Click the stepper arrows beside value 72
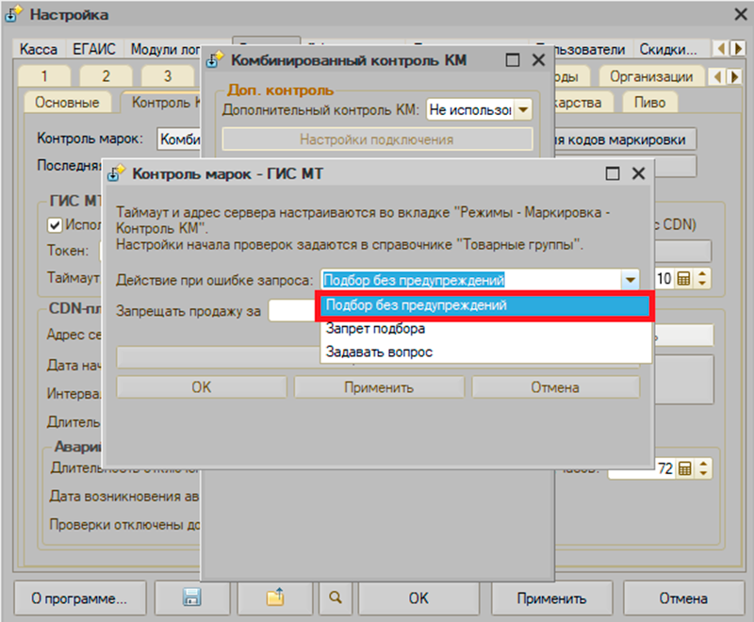The image size is (754, 622). click(x=702, y=468)
